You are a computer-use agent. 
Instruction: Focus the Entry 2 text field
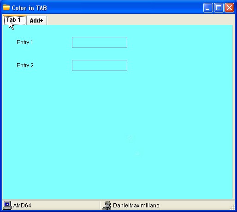pos(100,65)
